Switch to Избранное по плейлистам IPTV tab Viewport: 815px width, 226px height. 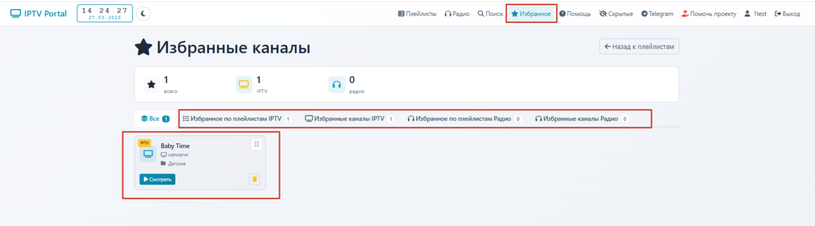(x=237, y=119)
